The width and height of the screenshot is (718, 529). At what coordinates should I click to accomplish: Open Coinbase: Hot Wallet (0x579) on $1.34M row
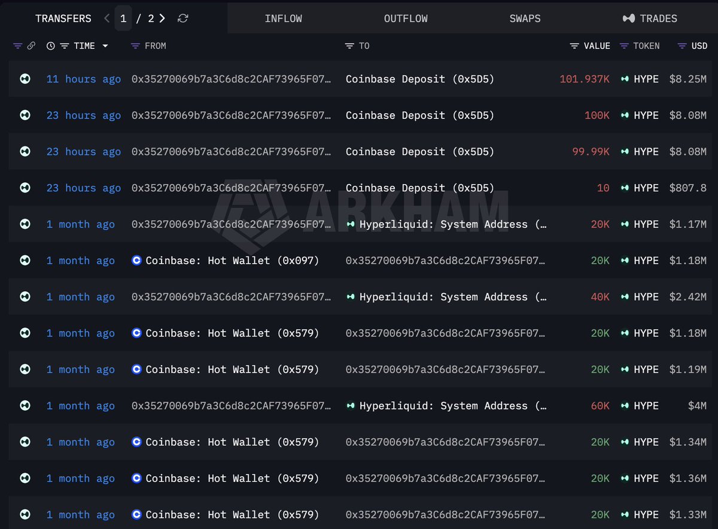coord(232,442)
